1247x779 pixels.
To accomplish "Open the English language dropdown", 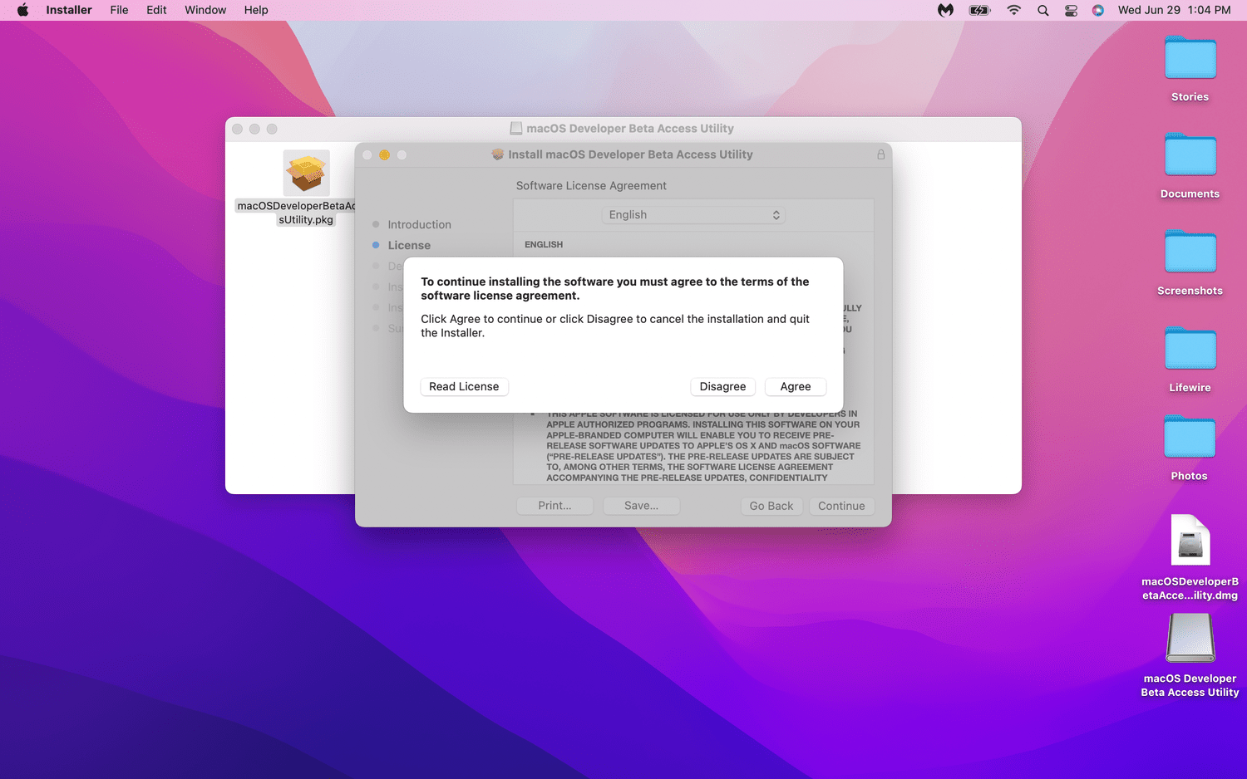I will click(x=693, y=215).
